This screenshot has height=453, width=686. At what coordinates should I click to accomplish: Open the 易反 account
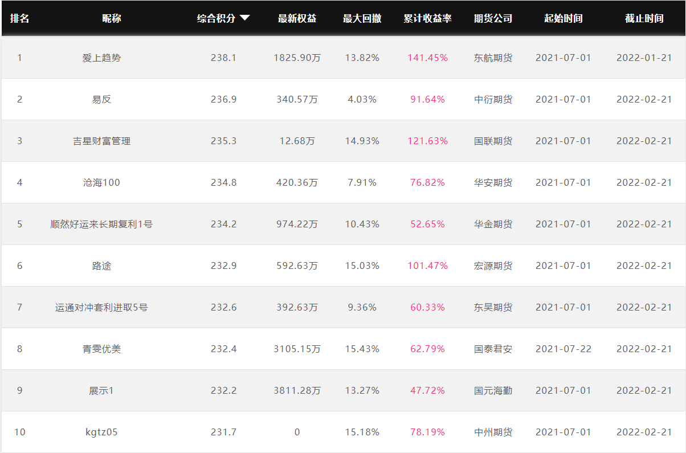point(101,99)
